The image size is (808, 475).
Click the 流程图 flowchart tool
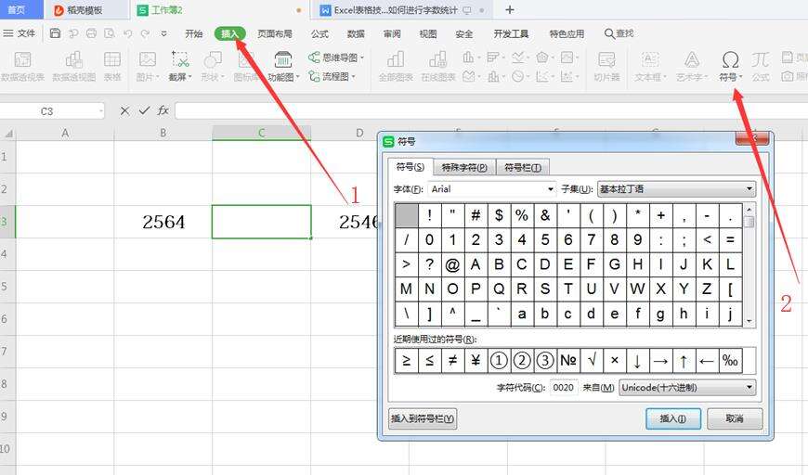click(336, 76)
